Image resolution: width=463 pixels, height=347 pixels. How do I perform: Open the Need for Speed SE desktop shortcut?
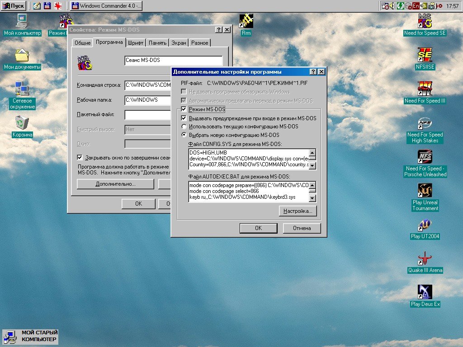[425, 22]
